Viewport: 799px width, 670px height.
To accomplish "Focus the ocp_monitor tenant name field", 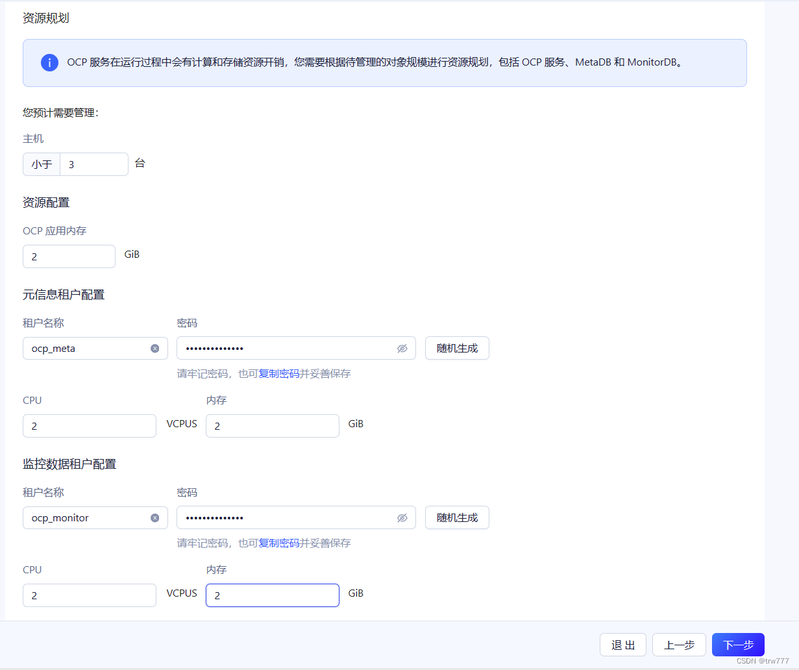I will point(95,517).
